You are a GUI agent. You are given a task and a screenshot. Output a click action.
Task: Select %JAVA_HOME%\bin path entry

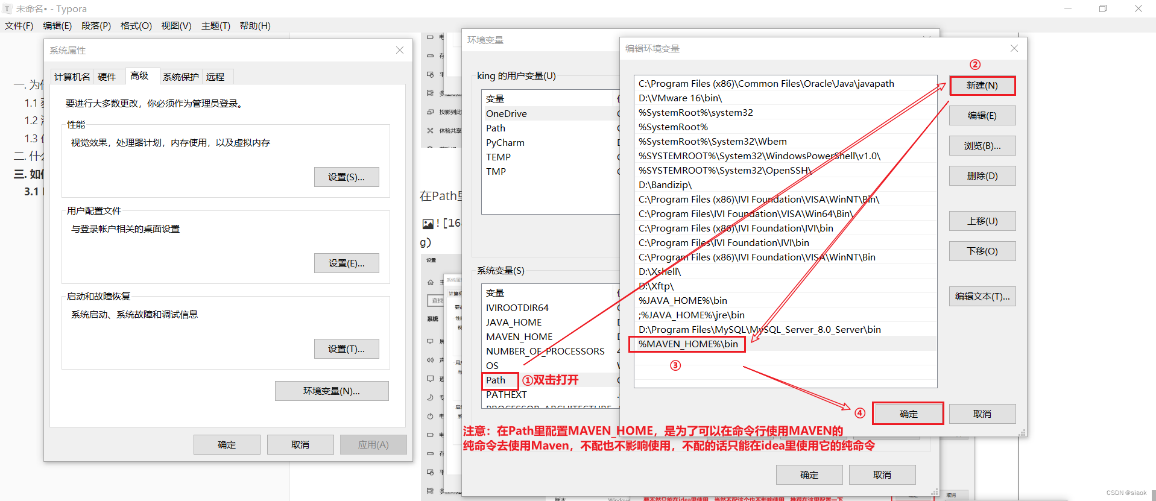click(x=786, y=301)
